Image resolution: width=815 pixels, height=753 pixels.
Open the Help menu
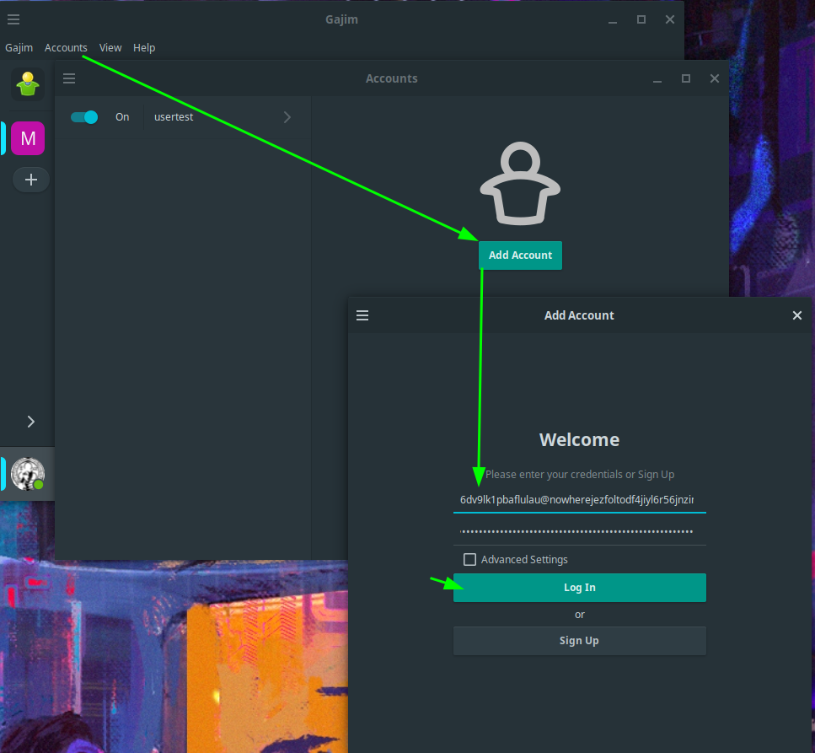(x=144, y=48)
